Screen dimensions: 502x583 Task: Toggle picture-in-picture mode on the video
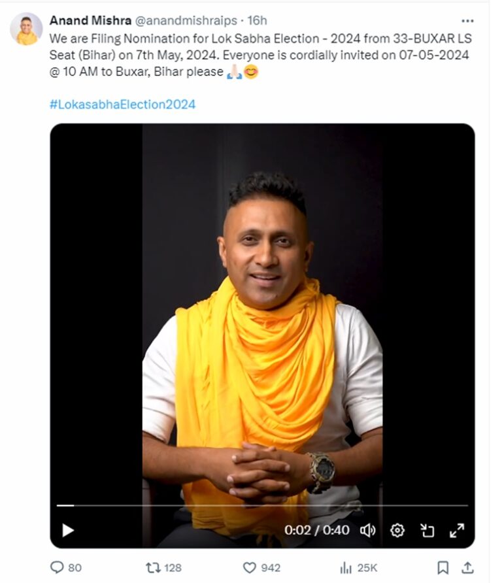pos(427,530)
